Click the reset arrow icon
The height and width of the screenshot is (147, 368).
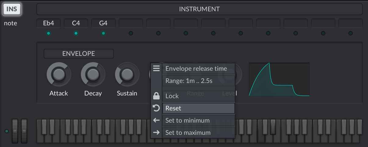[x=157, y=108]
